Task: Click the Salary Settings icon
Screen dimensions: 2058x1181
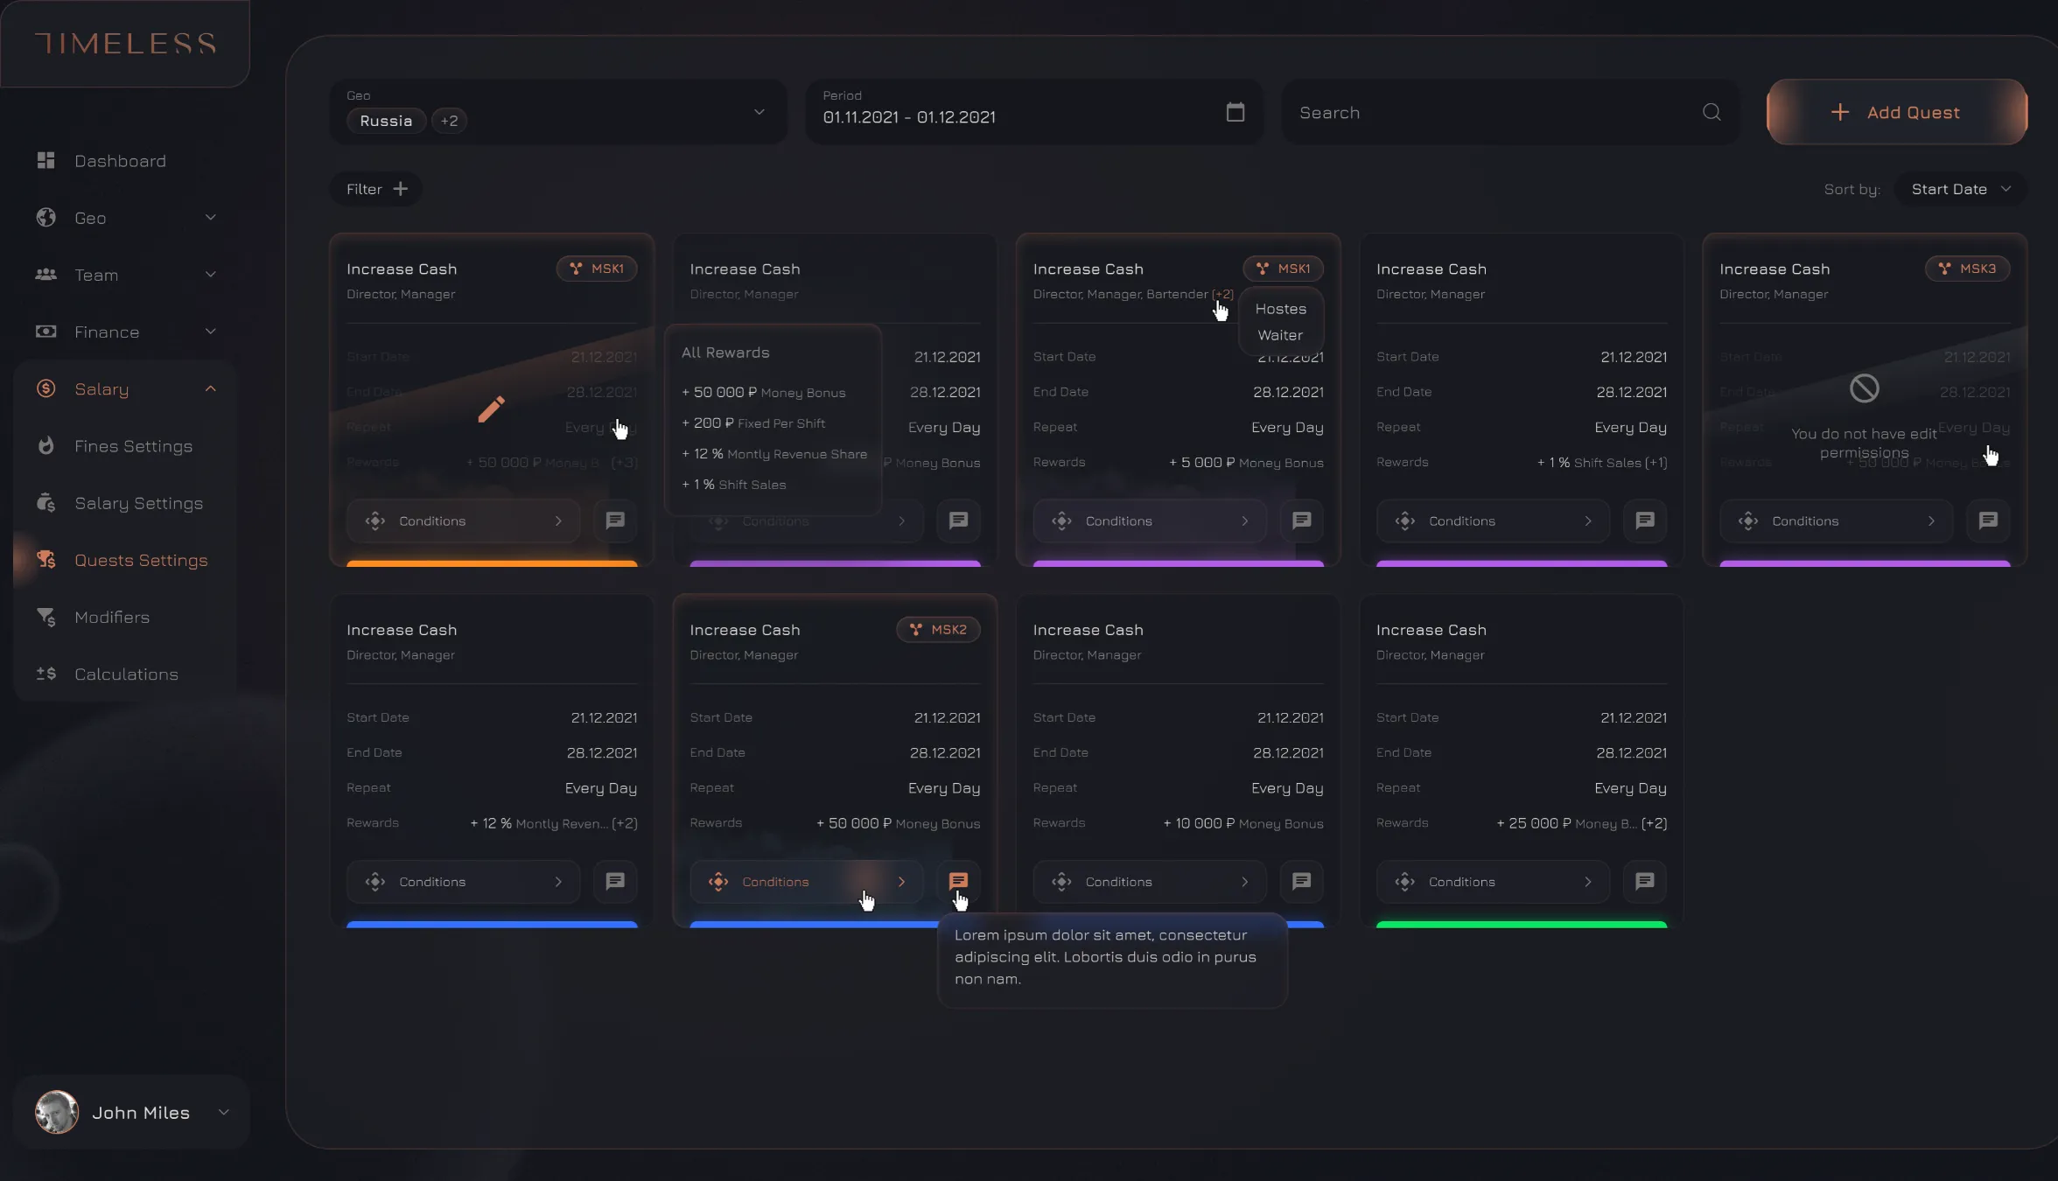Action: coord(46,503)
